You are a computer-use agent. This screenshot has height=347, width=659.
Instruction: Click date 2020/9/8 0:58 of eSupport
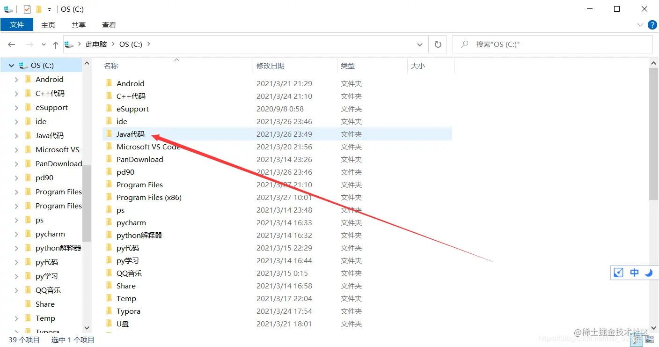pyautogui.click(x=280, y=109)
